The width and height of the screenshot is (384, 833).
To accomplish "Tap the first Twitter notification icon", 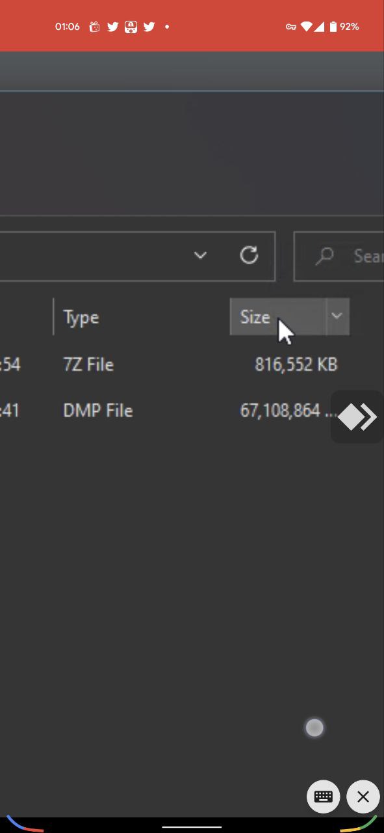I will tap(113, 27).
